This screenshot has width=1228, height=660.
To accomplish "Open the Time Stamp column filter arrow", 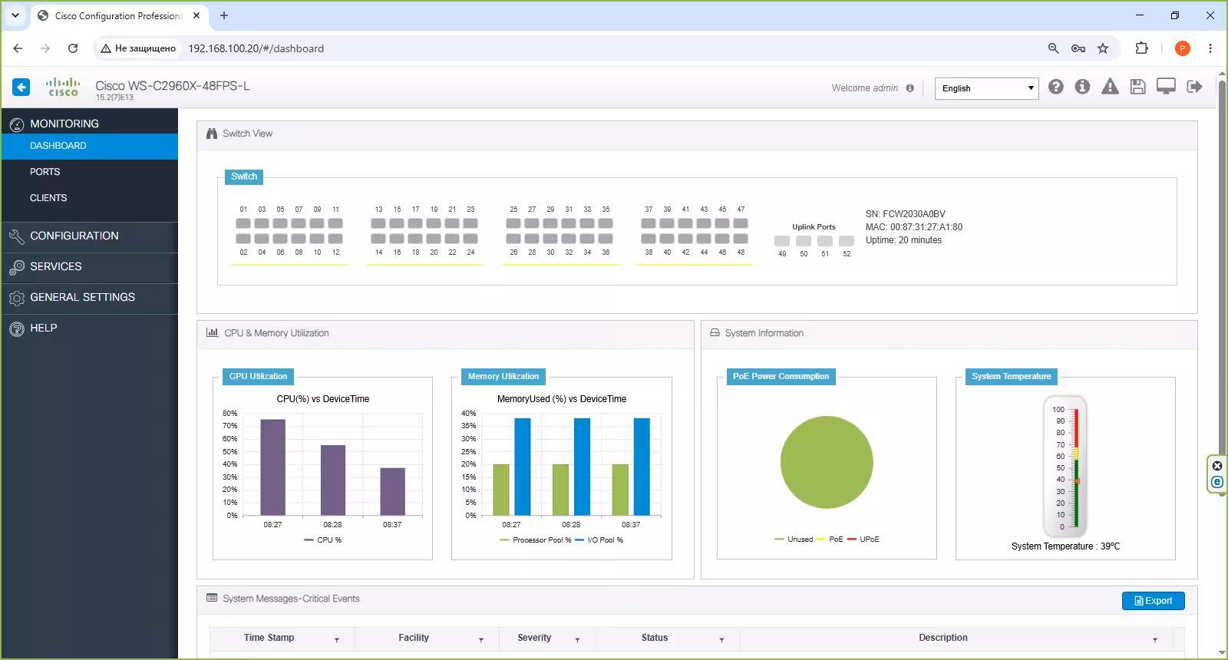I will (336, 639).
